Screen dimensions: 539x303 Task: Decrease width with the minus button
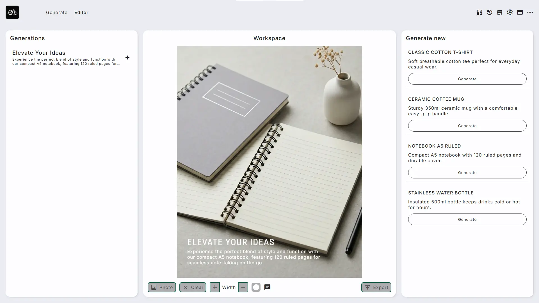pos(243,287)
